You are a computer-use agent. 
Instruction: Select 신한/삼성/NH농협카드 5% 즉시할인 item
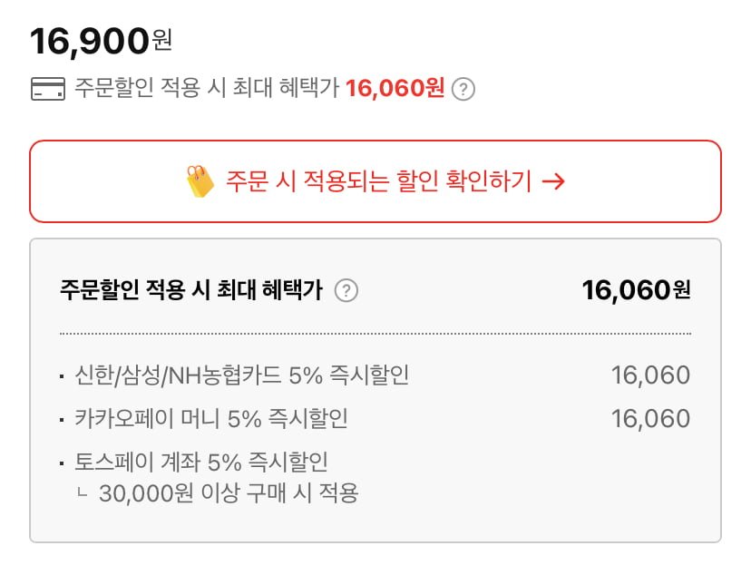click(x=242, y=375)
